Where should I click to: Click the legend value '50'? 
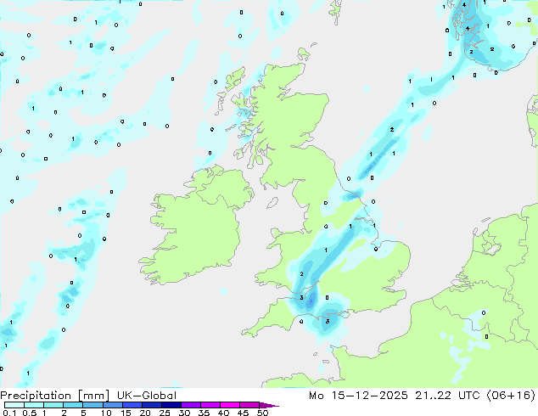(x=262, y=413)
